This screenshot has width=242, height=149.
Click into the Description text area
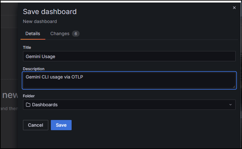pos(129,80)
